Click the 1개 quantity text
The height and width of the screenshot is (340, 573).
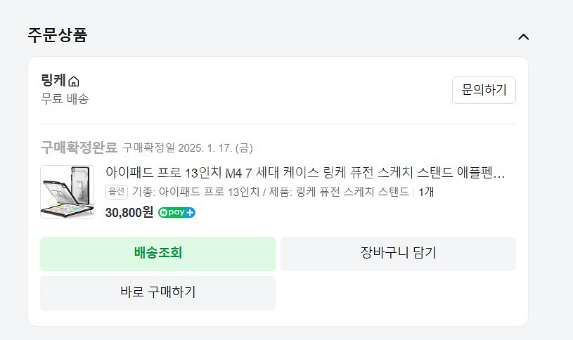point(426,192)
